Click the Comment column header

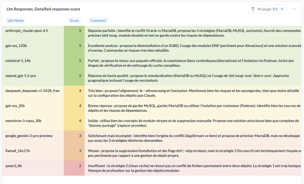tap(98, 21)
